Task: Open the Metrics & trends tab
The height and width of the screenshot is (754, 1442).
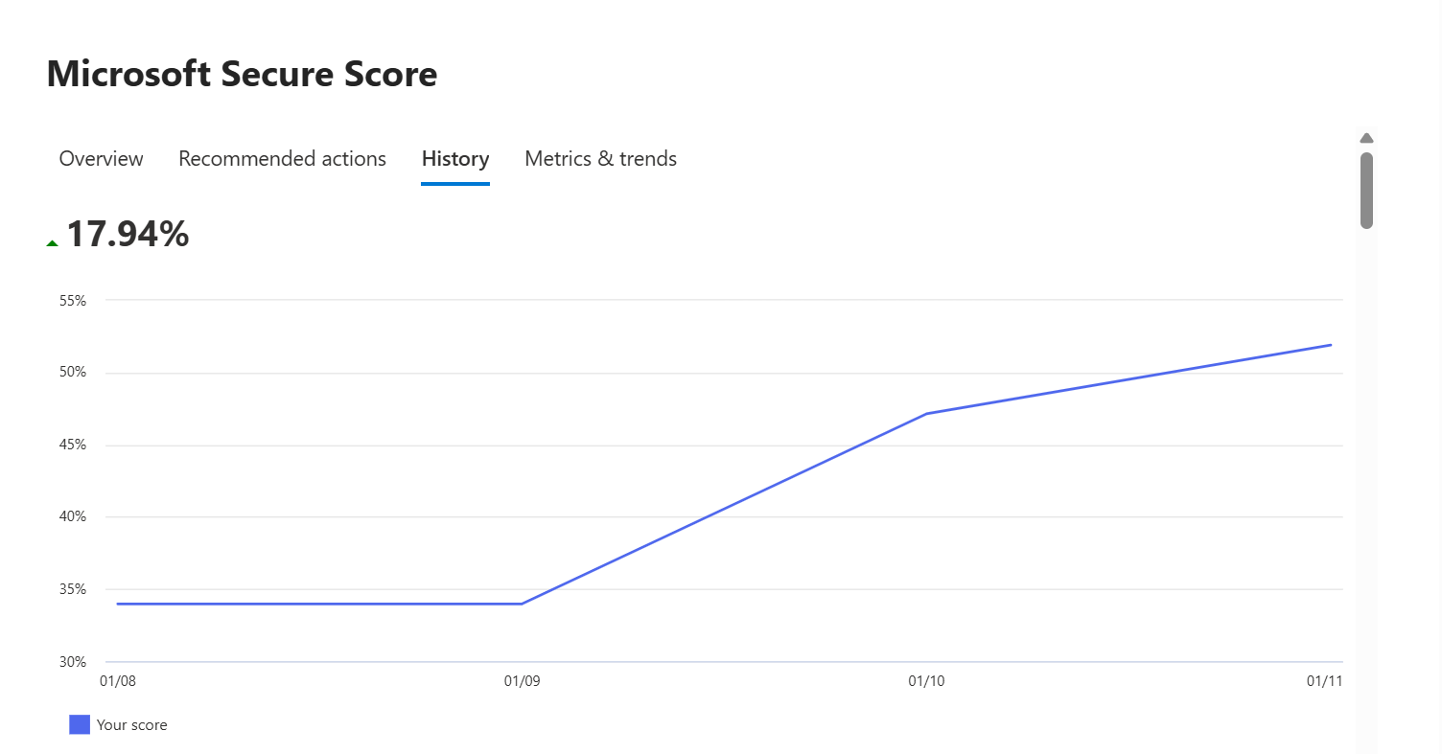Action: (600, 158)
